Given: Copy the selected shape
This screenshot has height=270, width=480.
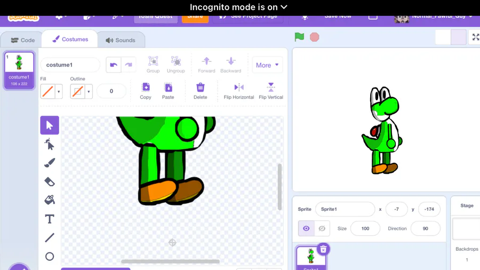Looking at the screenshot, I should pyautogui.click(x=146, y=91).
